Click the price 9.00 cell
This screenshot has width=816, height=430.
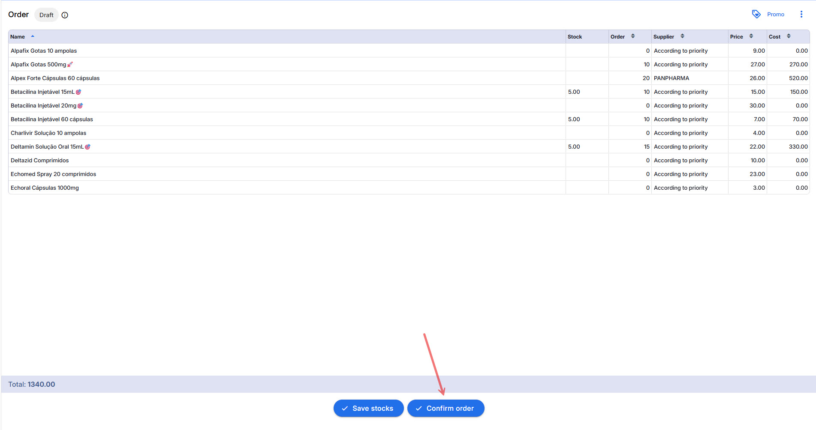click(x=747, y=51)
